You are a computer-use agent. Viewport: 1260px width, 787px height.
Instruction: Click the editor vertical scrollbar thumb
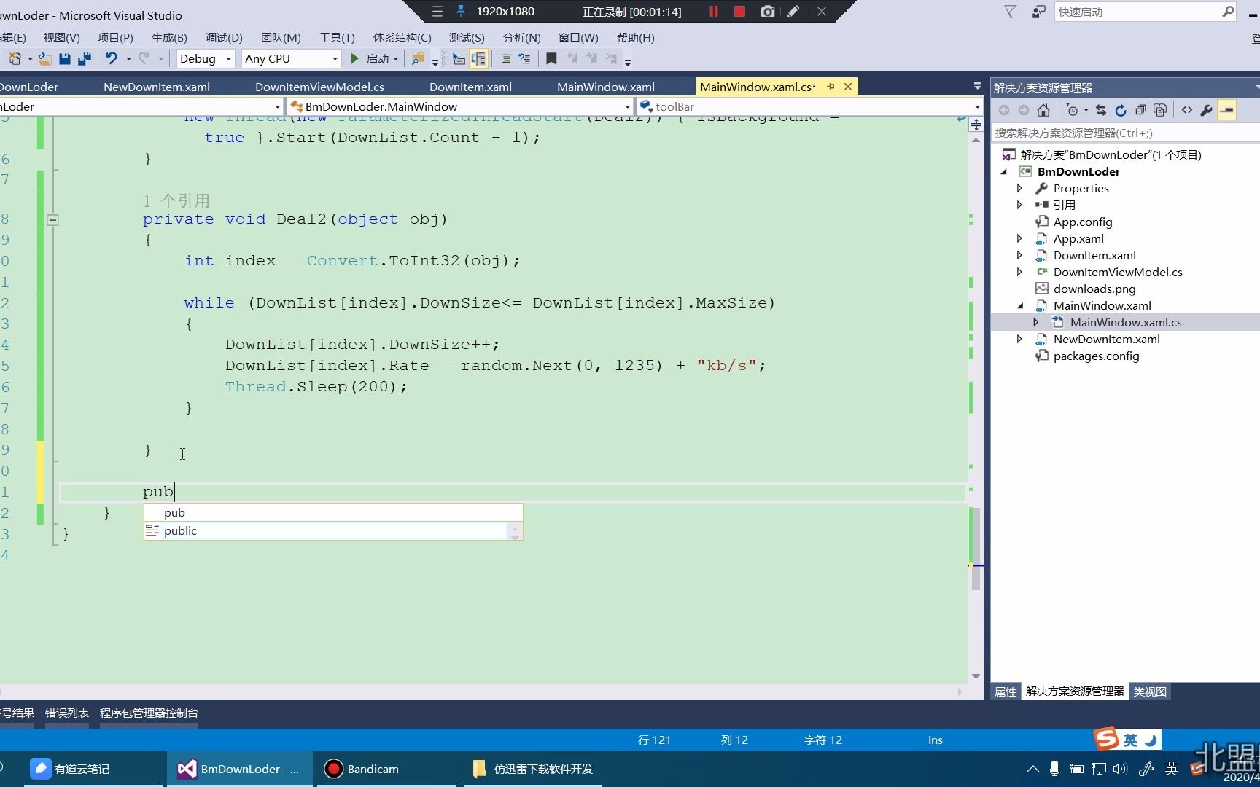pos(976,548)
